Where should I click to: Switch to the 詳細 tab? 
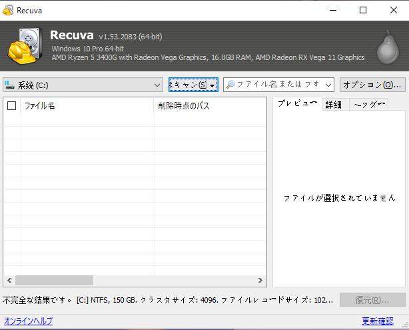tap(336, 105)
